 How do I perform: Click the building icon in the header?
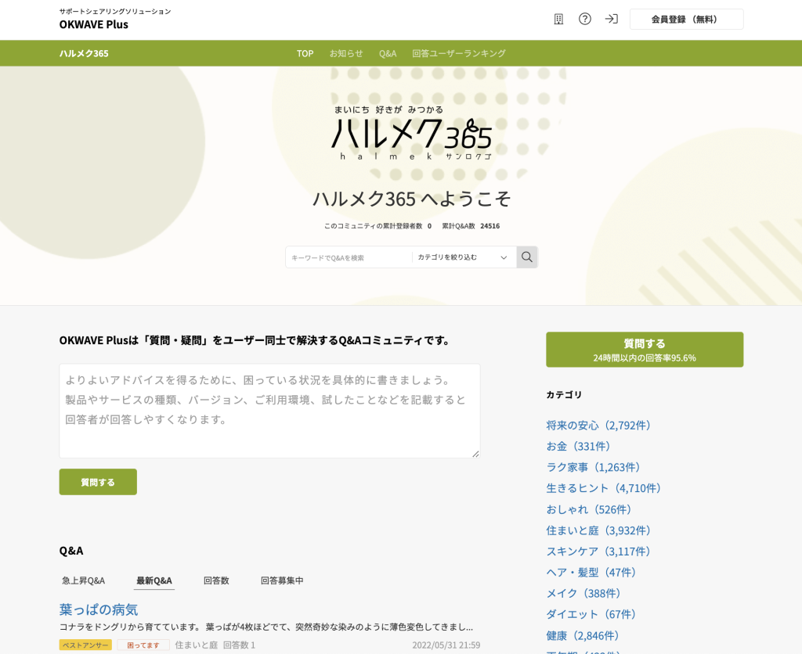tap(558, 19)
